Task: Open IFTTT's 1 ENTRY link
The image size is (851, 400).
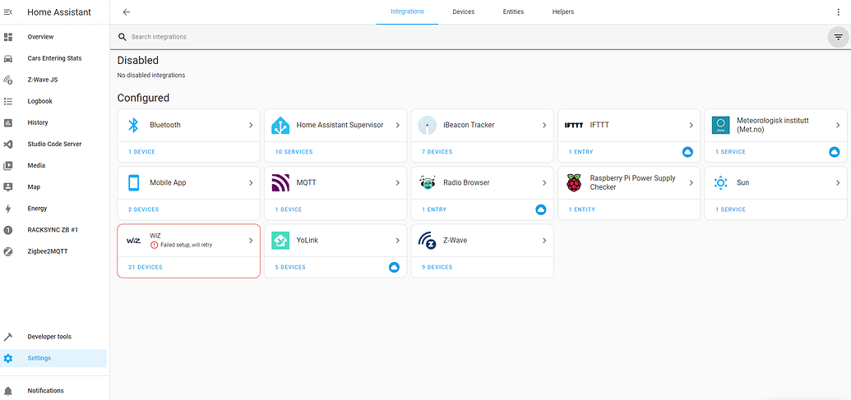Action: (x=580, y=152)
